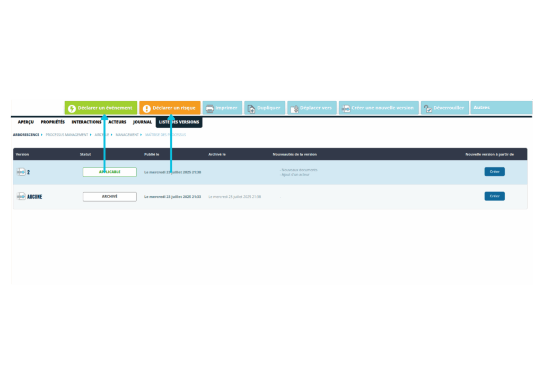Select the AUCUNE version label
Viewport: 543px width, 384px height.
pos(34,197)
